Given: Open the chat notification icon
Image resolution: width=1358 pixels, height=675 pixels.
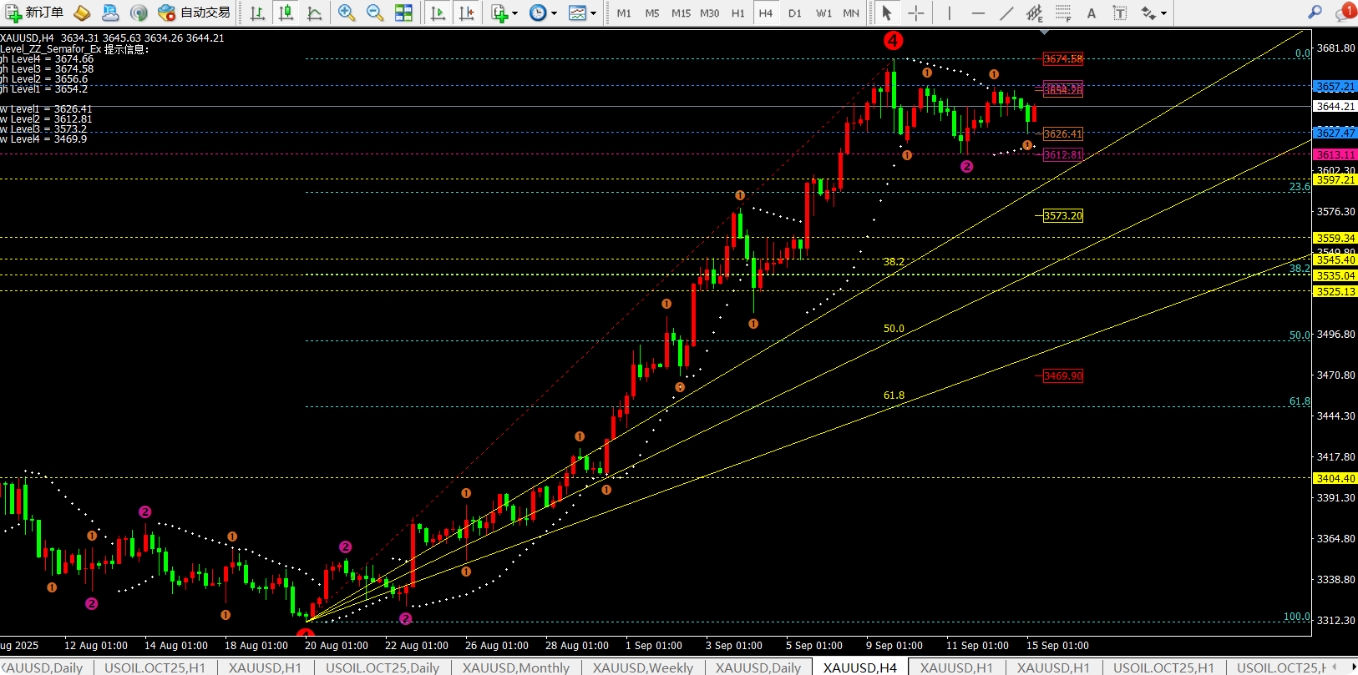Looking at the screenshot, I should tap(1344, 12).
